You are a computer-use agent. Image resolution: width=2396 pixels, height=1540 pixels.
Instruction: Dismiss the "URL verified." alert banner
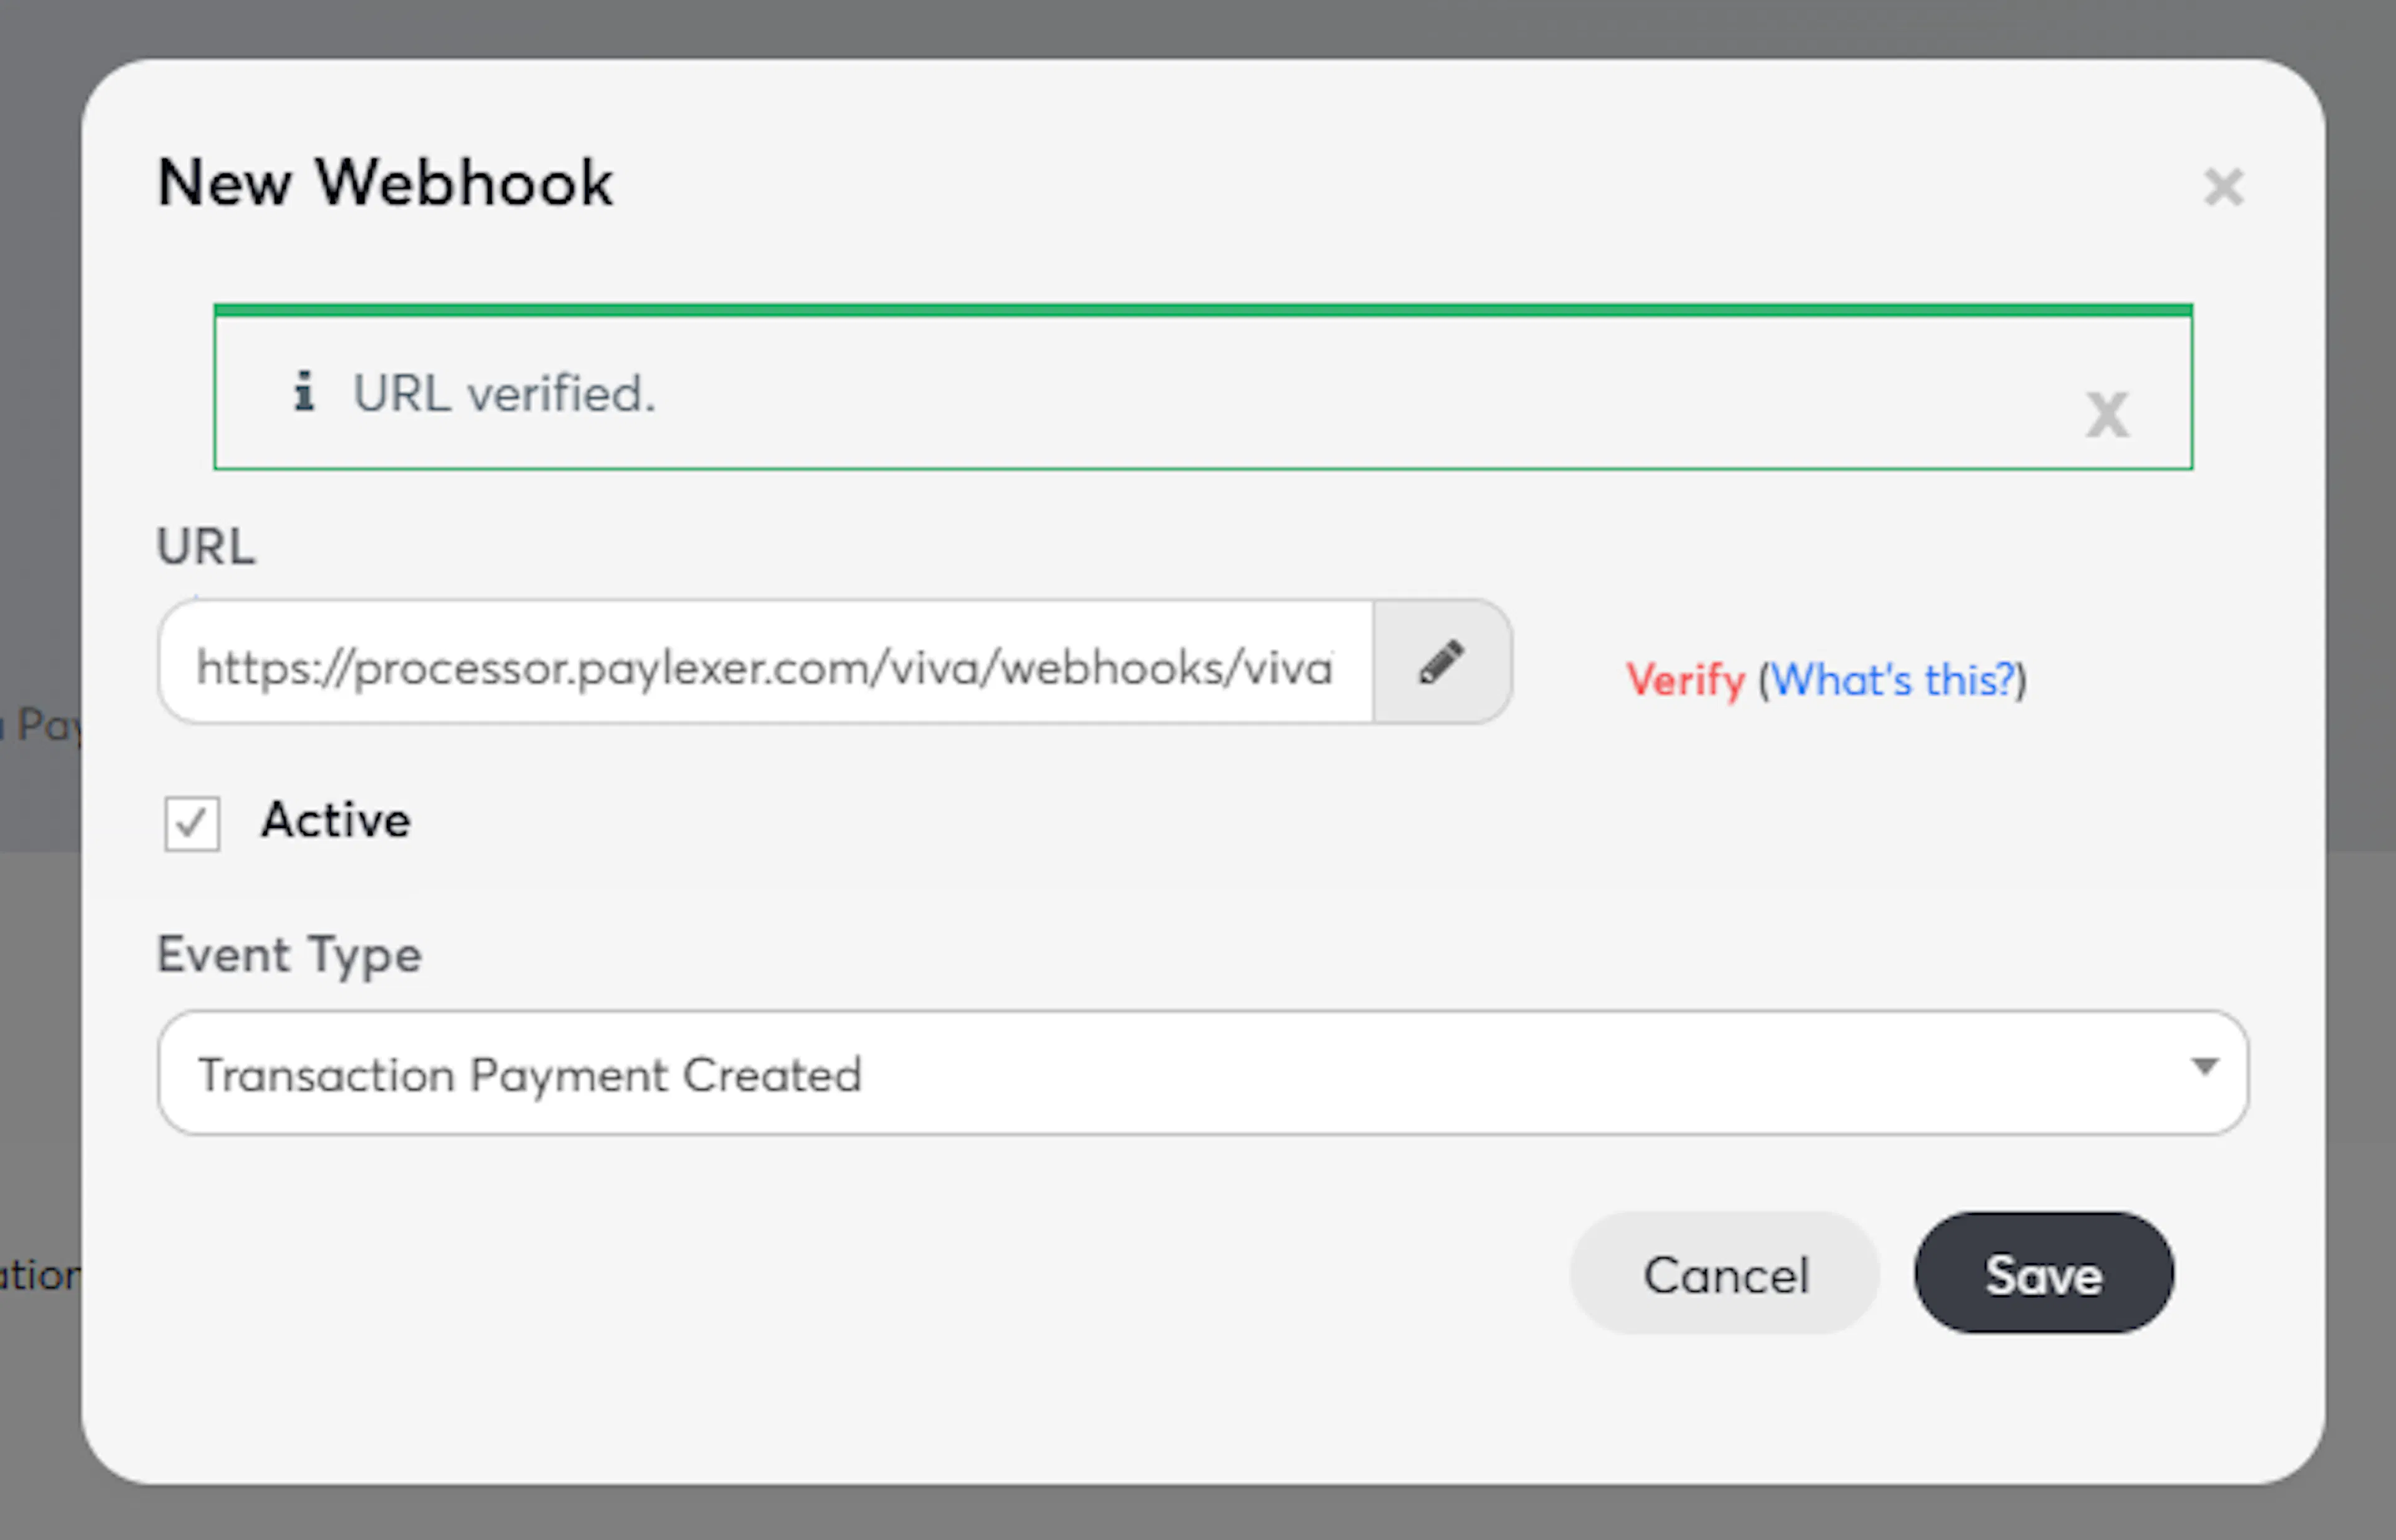point(2107,414)
